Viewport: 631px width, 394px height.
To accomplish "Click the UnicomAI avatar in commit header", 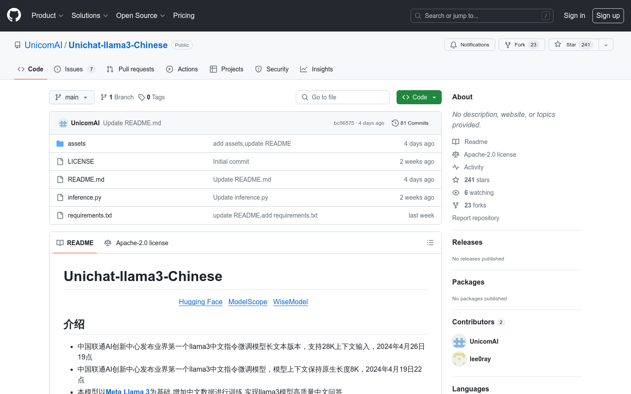I will click(x=63, y=123).
